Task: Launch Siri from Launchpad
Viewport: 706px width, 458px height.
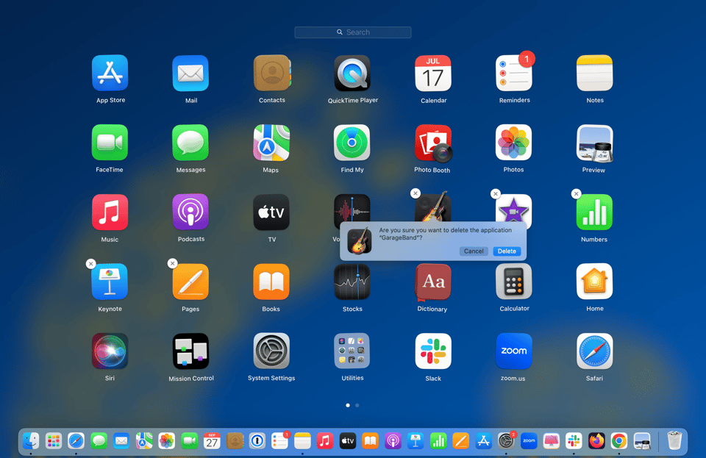Action: click(110, 351)
